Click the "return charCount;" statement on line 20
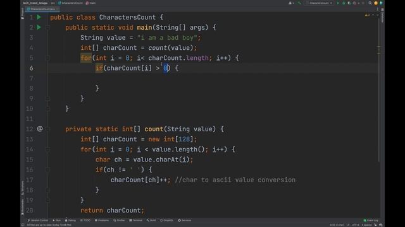Image resolution: width=405 pixels, height=227 pixels. point(113,210)
